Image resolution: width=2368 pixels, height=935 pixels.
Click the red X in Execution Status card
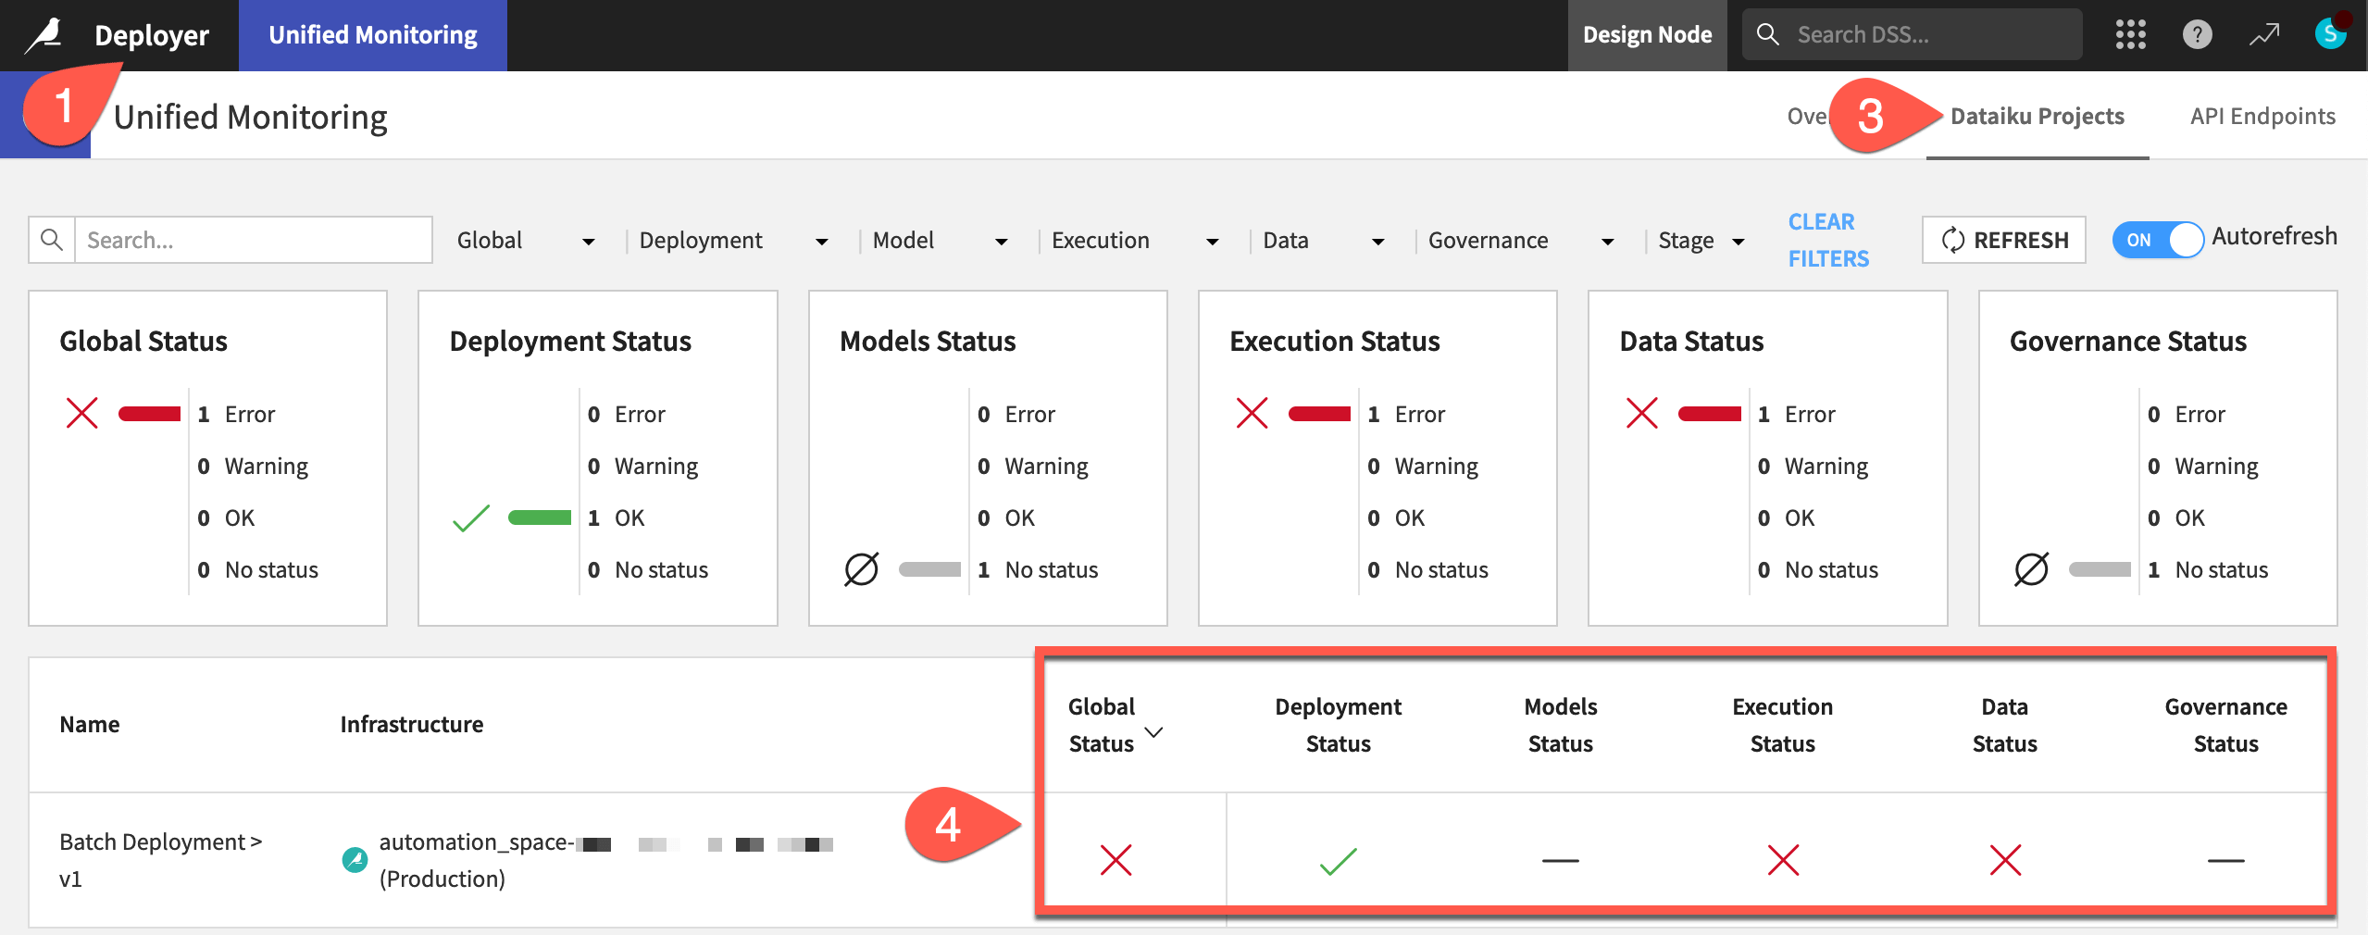point(1253,413)
